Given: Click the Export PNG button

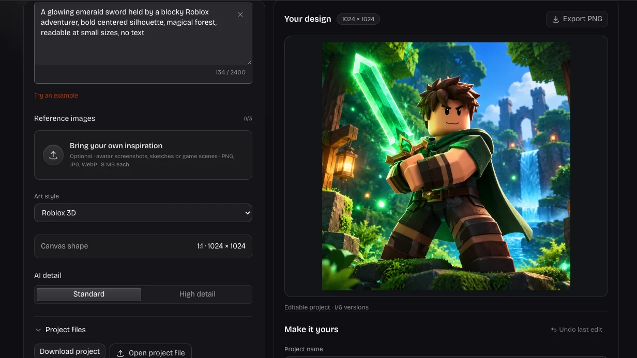Looking at the screenshot, I should 577,19.
